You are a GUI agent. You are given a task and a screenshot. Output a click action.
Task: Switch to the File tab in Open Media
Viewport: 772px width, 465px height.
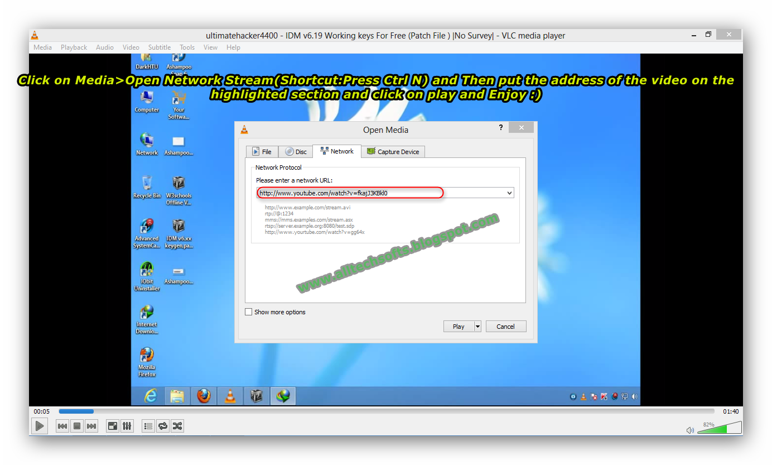tap(262, 151)
